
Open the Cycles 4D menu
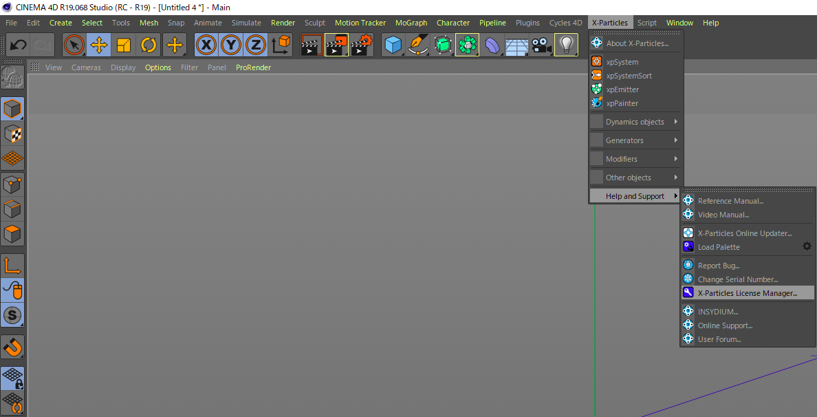(x=565, y=23)
